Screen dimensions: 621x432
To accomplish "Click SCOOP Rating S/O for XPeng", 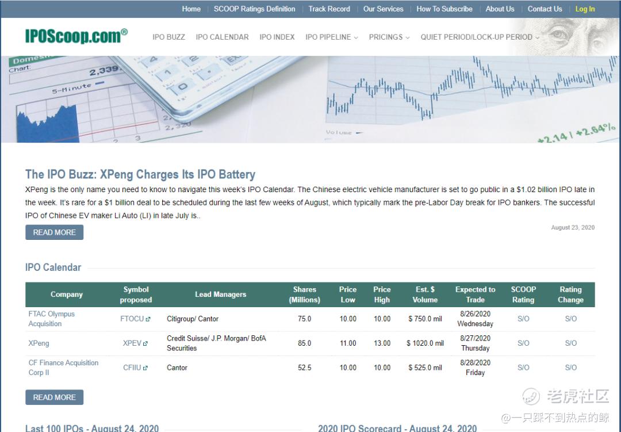I will coord(523,343).
